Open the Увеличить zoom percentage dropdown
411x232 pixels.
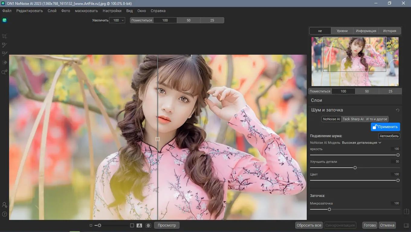tap(117, 20)
